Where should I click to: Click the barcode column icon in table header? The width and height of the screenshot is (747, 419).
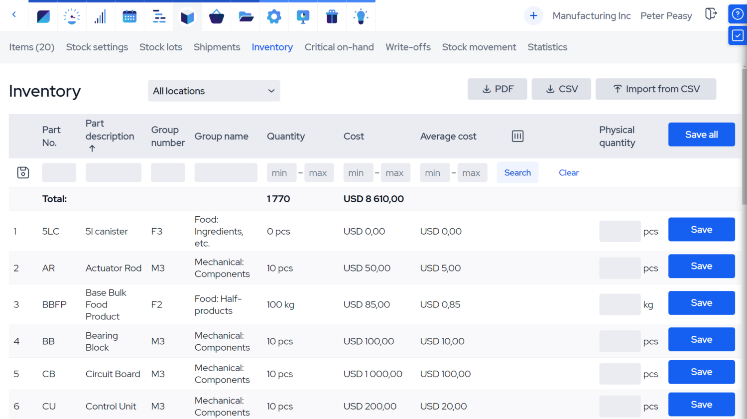tap(517, 136)
